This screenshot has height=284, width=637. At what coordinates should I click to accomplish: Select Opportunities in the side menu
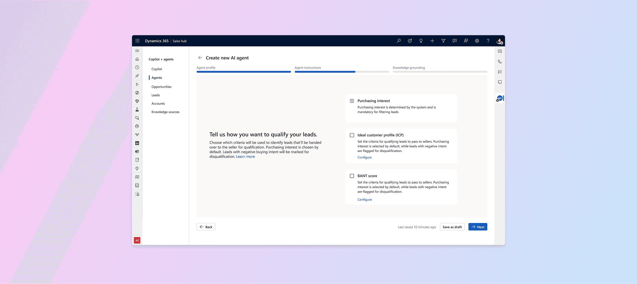coord(161,87)
